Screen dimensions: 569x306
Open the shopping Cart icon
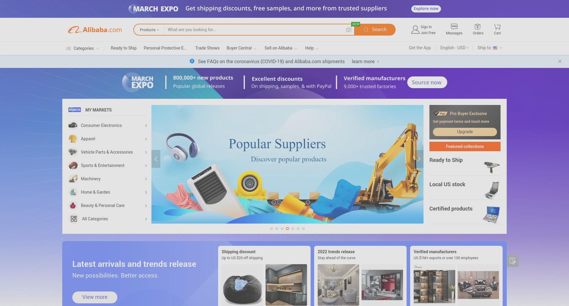(x=497, y=27)
